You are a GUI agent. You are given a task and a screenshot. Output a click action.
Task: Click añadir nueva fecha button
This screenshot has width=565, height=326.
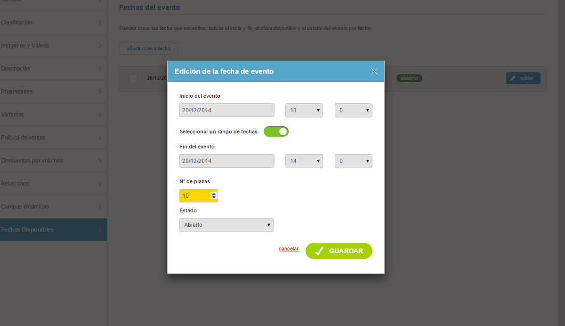click(x=148, y=48)
